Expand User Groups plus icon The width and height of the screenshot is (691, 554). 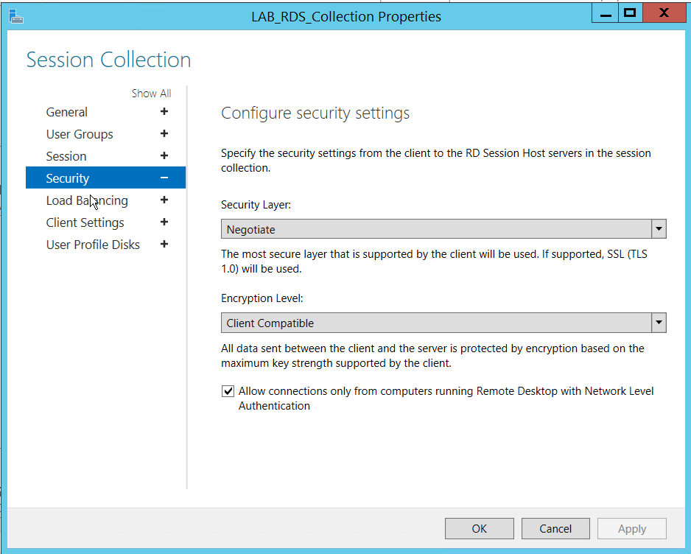click(x=164, y=134)
